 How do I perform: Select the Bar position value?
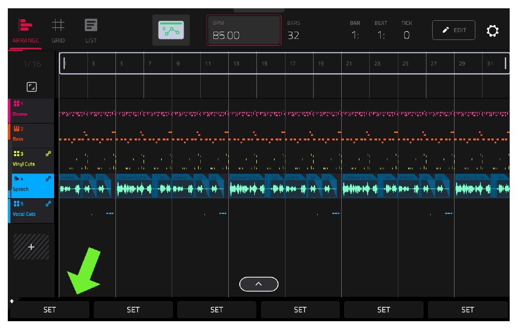coord(355,35)
